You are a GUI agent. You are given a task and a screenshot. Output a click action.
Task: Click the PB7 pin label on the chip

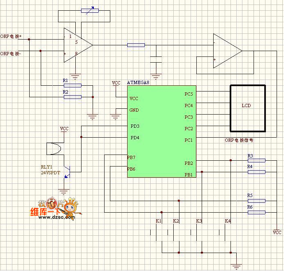pyautogui.click(x=131, y=157)
